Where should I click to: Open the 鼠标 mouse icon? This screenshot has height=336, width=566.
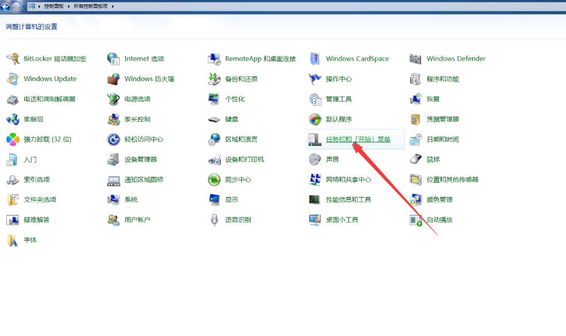pos(415,159)
